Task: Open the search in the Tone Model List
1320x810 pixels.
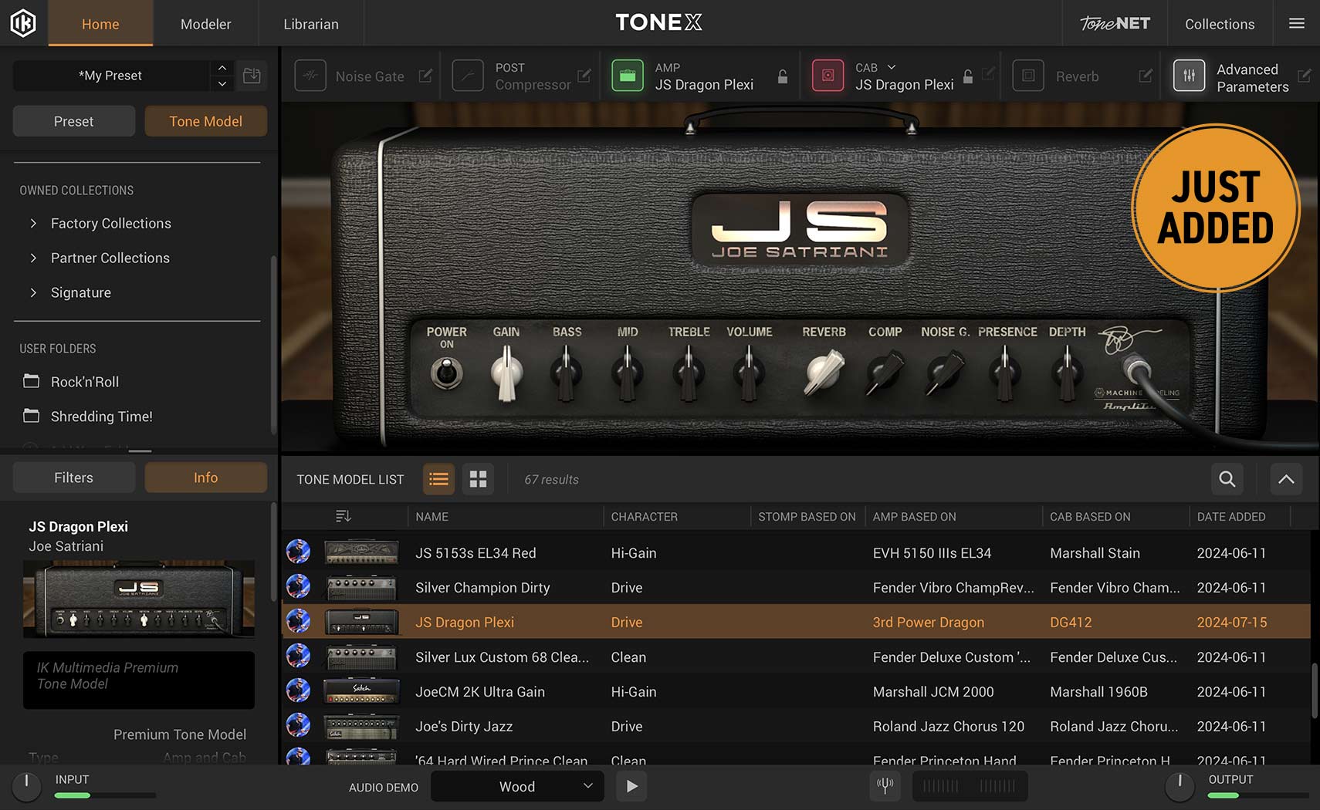Action: (x=1227, y=479)
